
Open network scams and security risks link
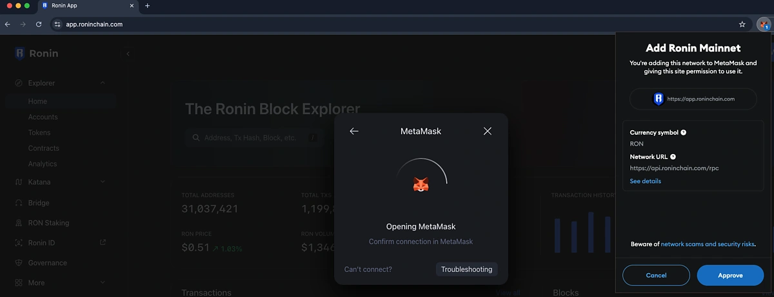[708, 244]
